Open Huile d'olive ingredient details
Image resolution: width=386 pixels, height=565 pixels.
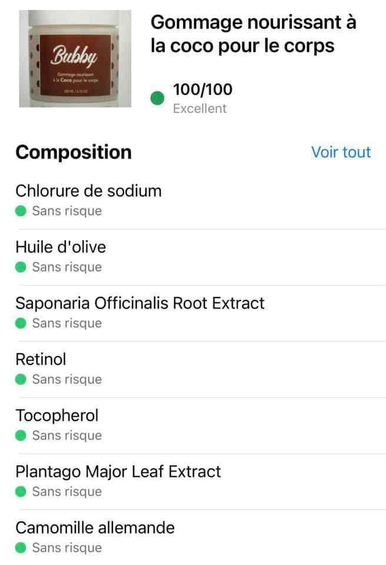point(61,247)
